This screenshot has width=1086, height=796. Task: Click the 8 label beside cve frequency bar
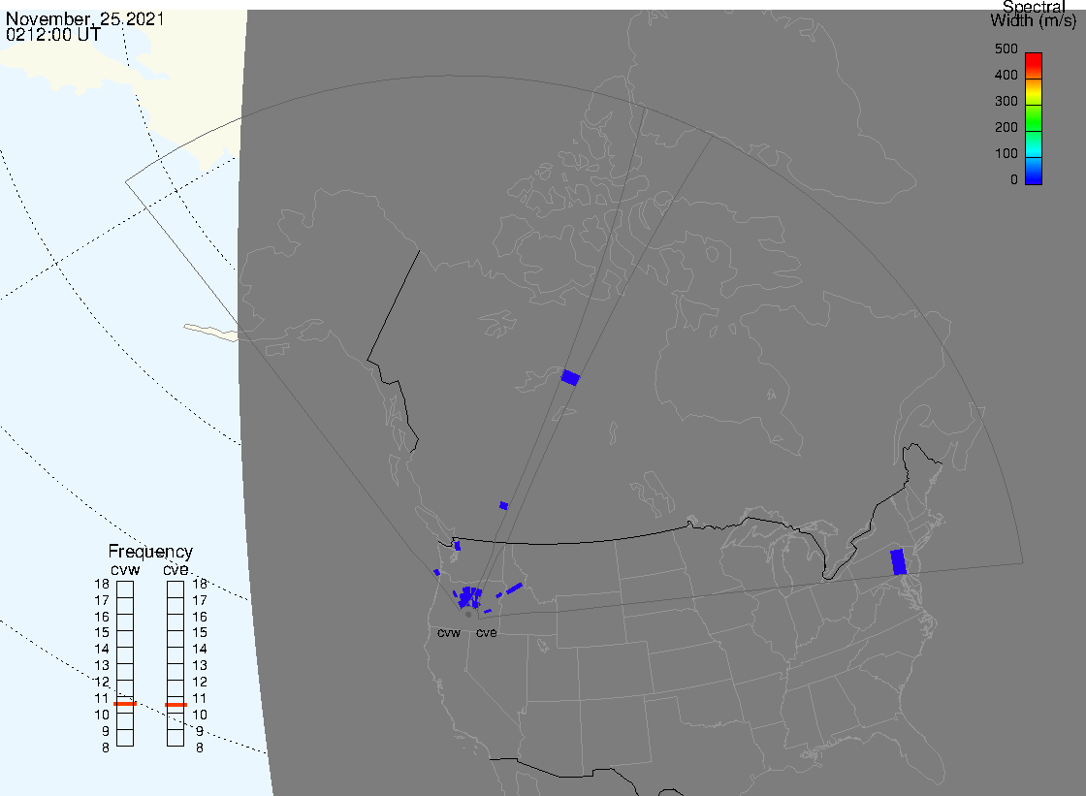click(x=200, y=748)
